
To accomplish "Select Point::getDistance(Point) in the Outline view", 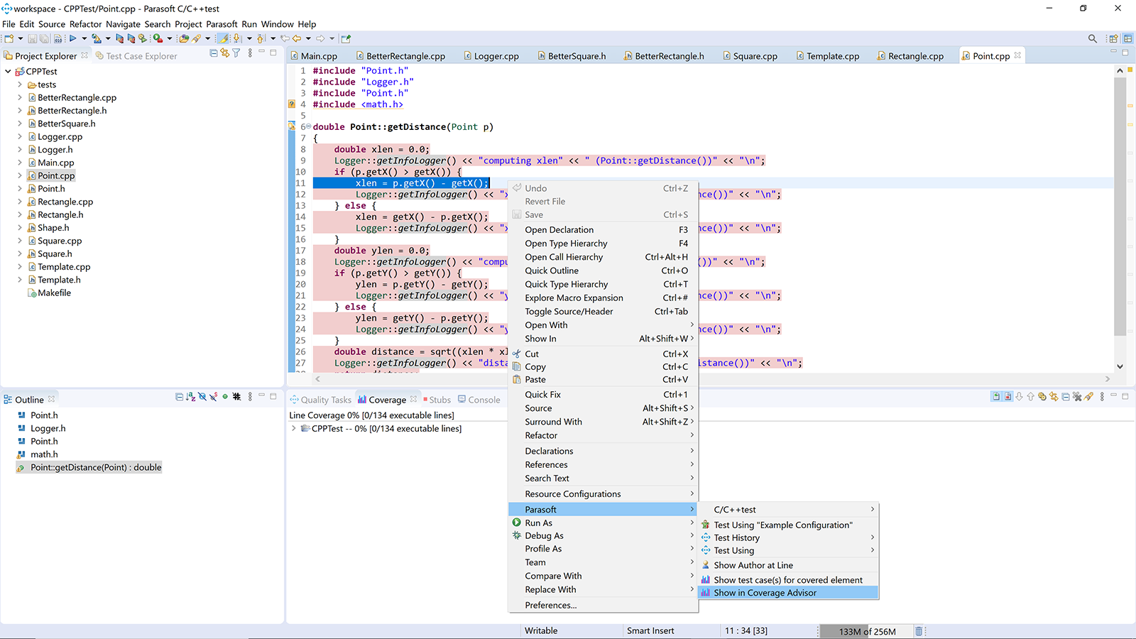I will [x=96, y=467].
